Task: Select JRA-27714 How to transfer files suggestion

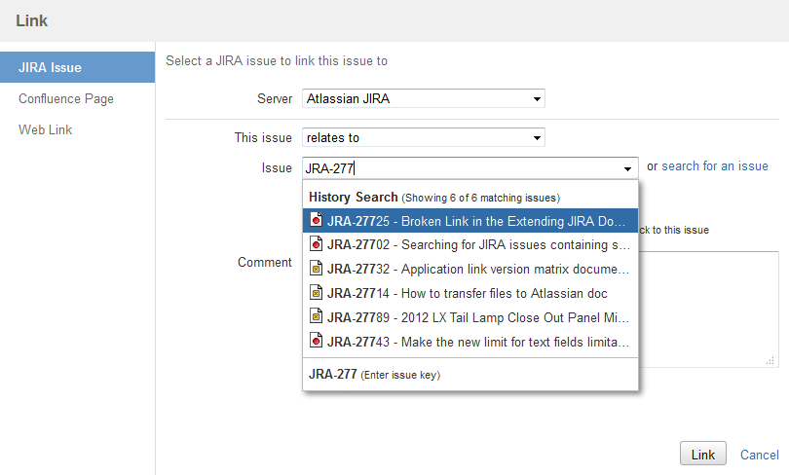Action: click(x=470, y=293)
